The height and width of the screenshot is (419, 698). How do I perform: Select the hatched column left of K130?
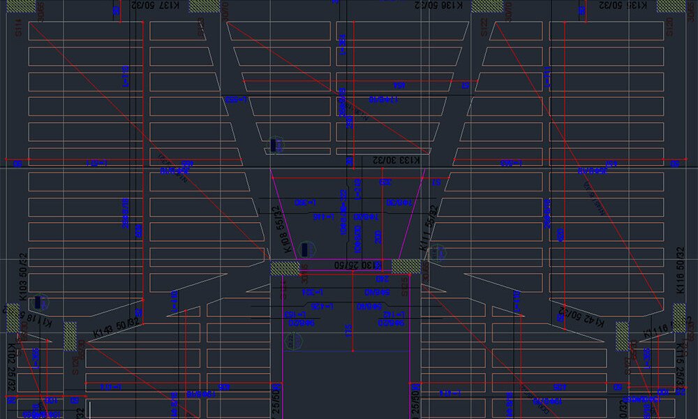click(283, 267)
